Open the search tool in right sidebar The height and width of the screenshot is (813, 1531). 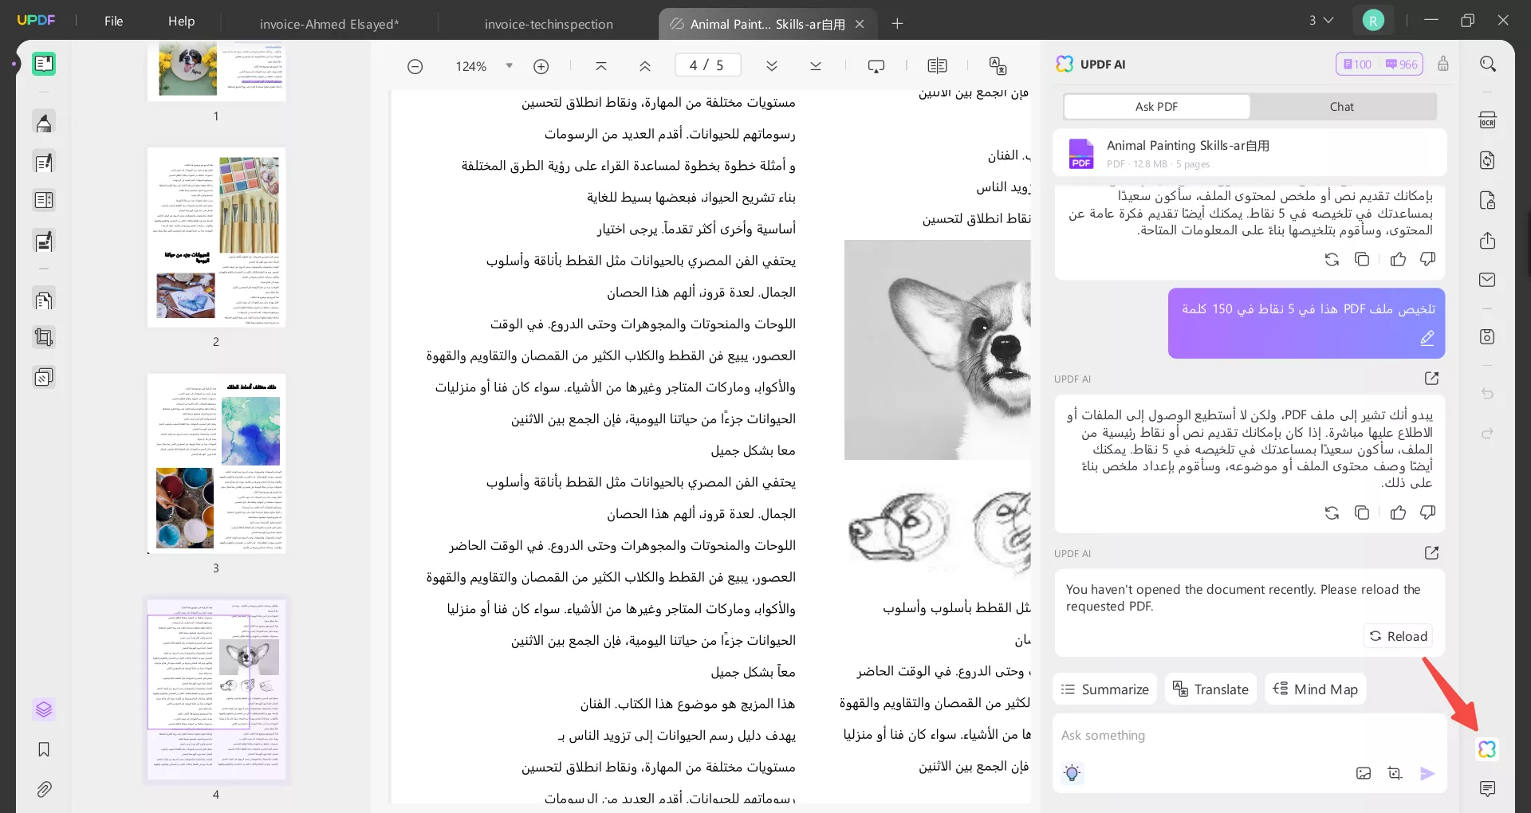point(1488,64)
